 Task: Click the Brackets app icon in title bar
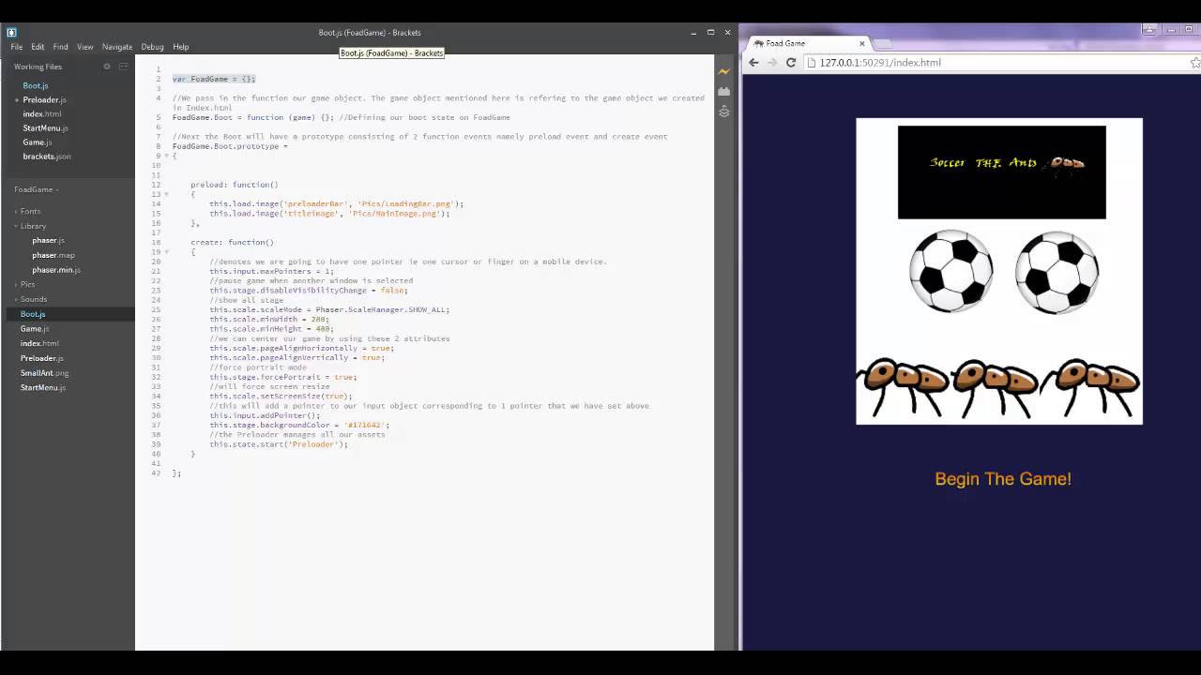[x=11, y=32]
